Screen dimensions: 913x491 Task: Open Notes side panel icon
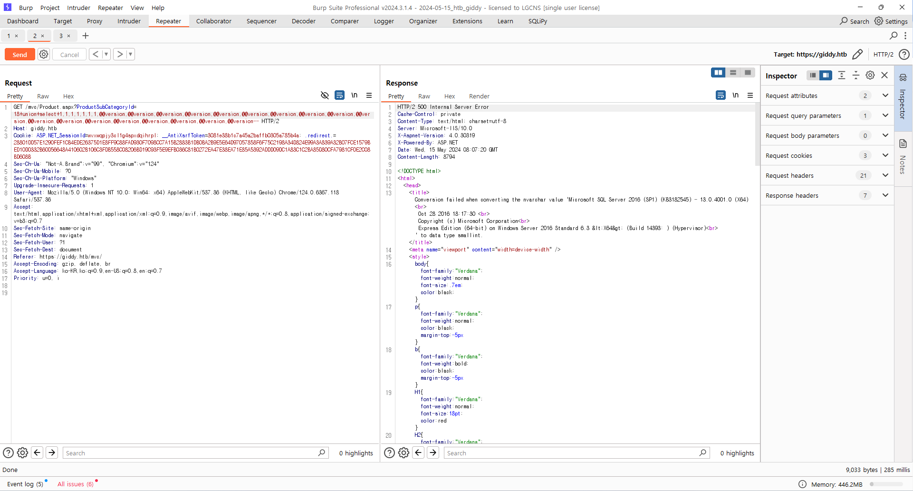click(x=903, y=144)
